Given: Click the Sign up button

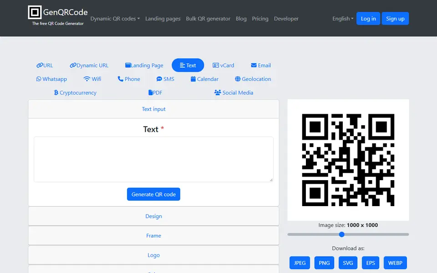Looking at the screenshot, I should pos(395,18).
